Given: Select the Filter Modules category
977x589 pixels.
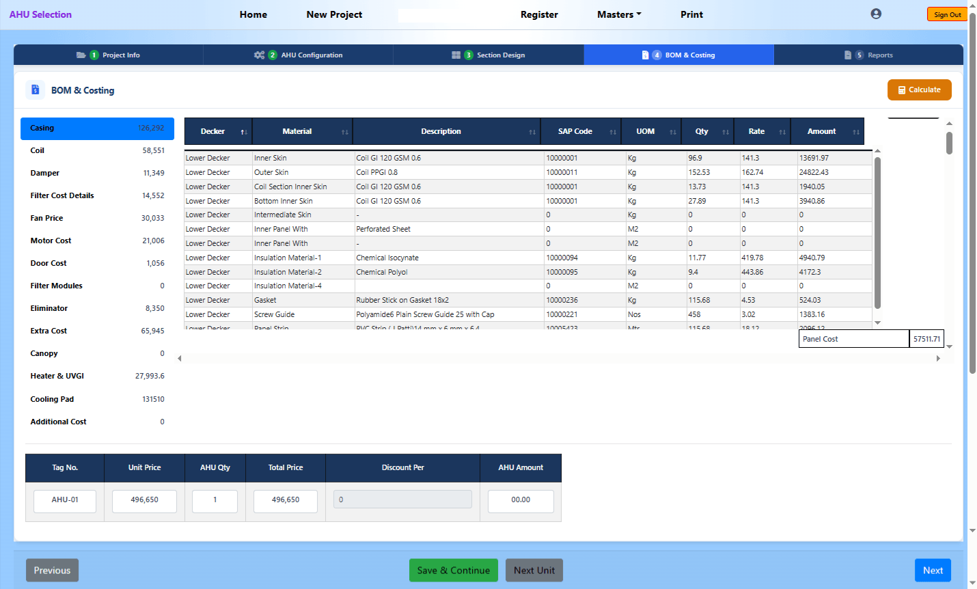Looking at the screenshot, I should tap(97, 286).
